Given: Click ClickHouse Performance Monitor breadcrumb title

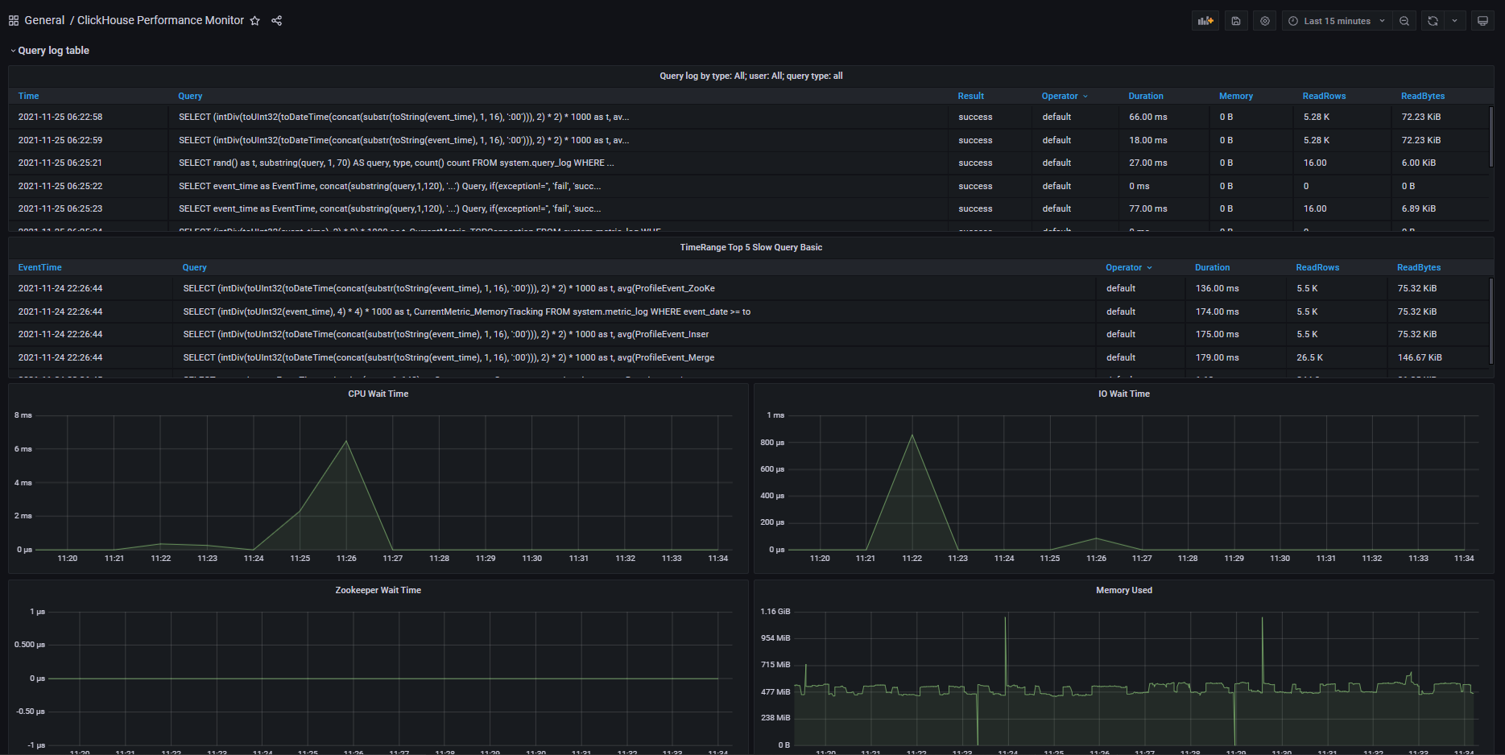Looking at the screenshot, I should 159,20.
